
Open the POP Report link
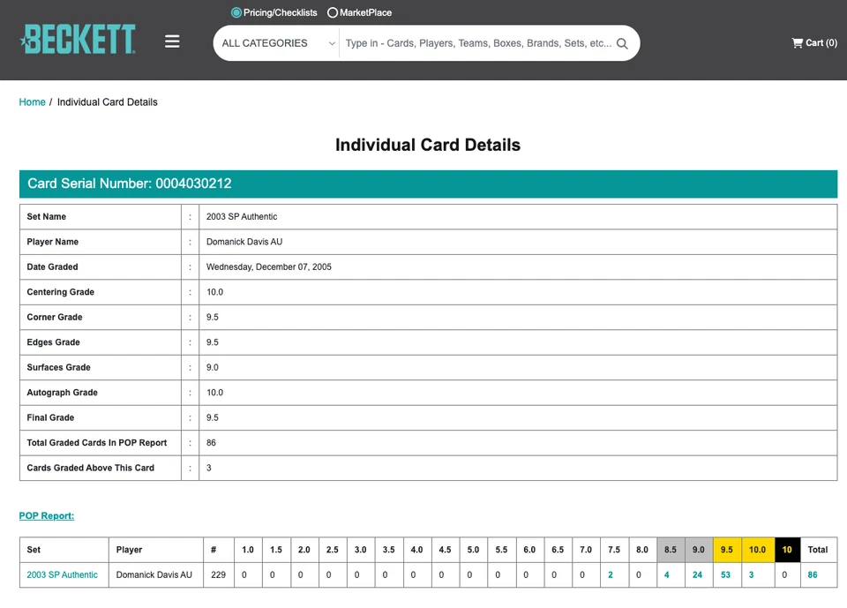[47, 516]
